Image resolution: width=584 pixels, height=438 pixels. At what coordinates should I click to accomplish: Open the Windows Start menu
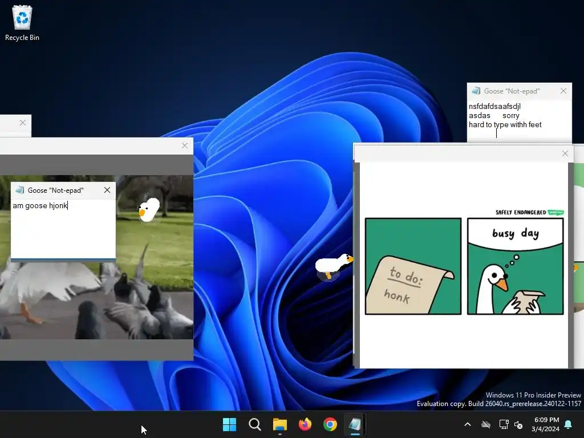(x=229, y=424)
